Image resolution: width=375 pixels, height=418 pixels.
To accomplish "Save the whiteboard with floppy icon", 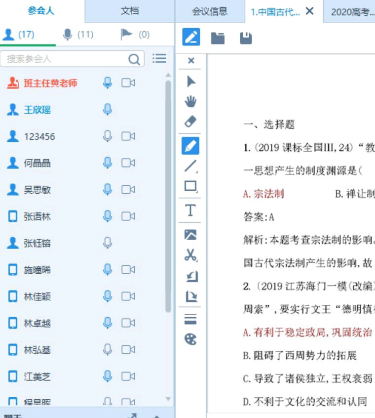I will pos(246,38).
